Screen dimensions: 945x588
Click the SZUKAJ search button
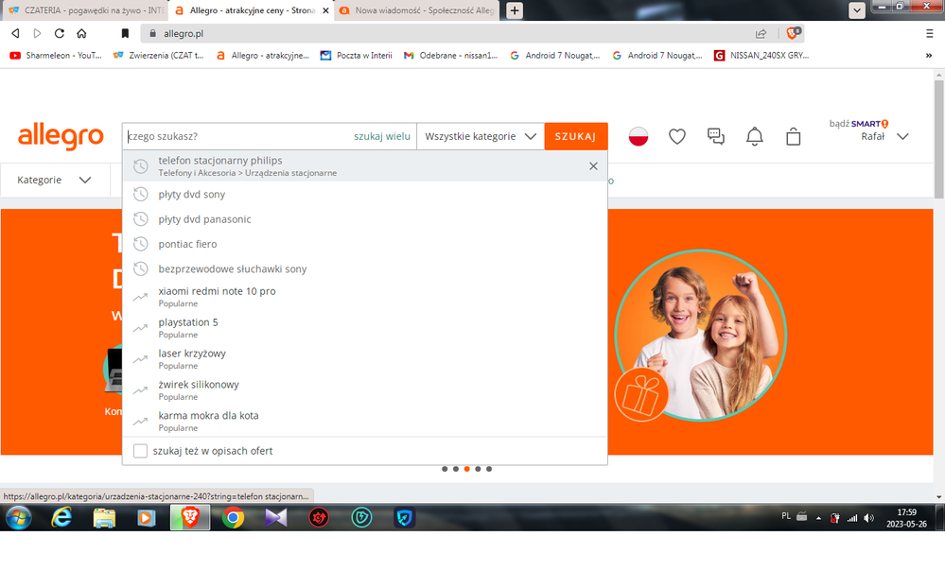[575, 136]
